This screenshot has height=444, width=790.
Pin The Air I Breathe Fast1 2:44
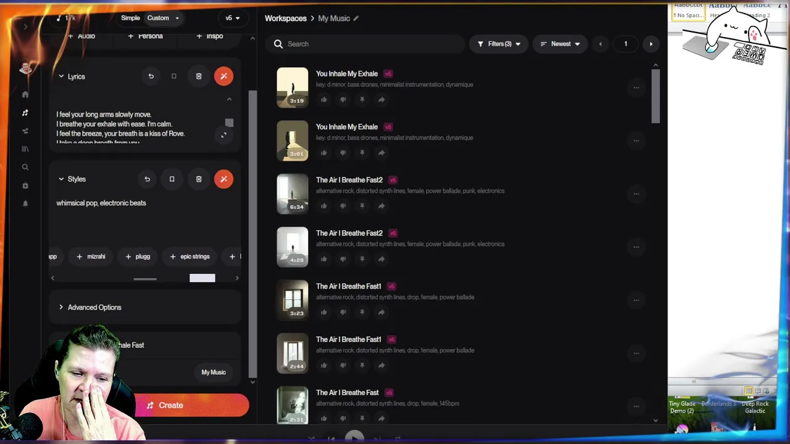pyautogui.click(x=362, y=365)
